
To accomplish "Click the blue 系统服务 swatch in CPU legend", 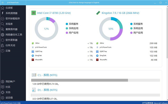I will tap(67, 24).
